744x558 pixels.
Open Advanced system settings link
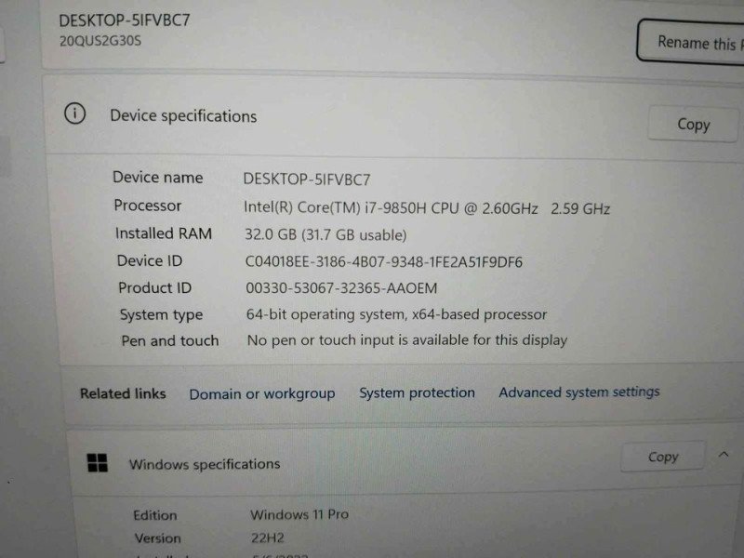pos(578,392)
